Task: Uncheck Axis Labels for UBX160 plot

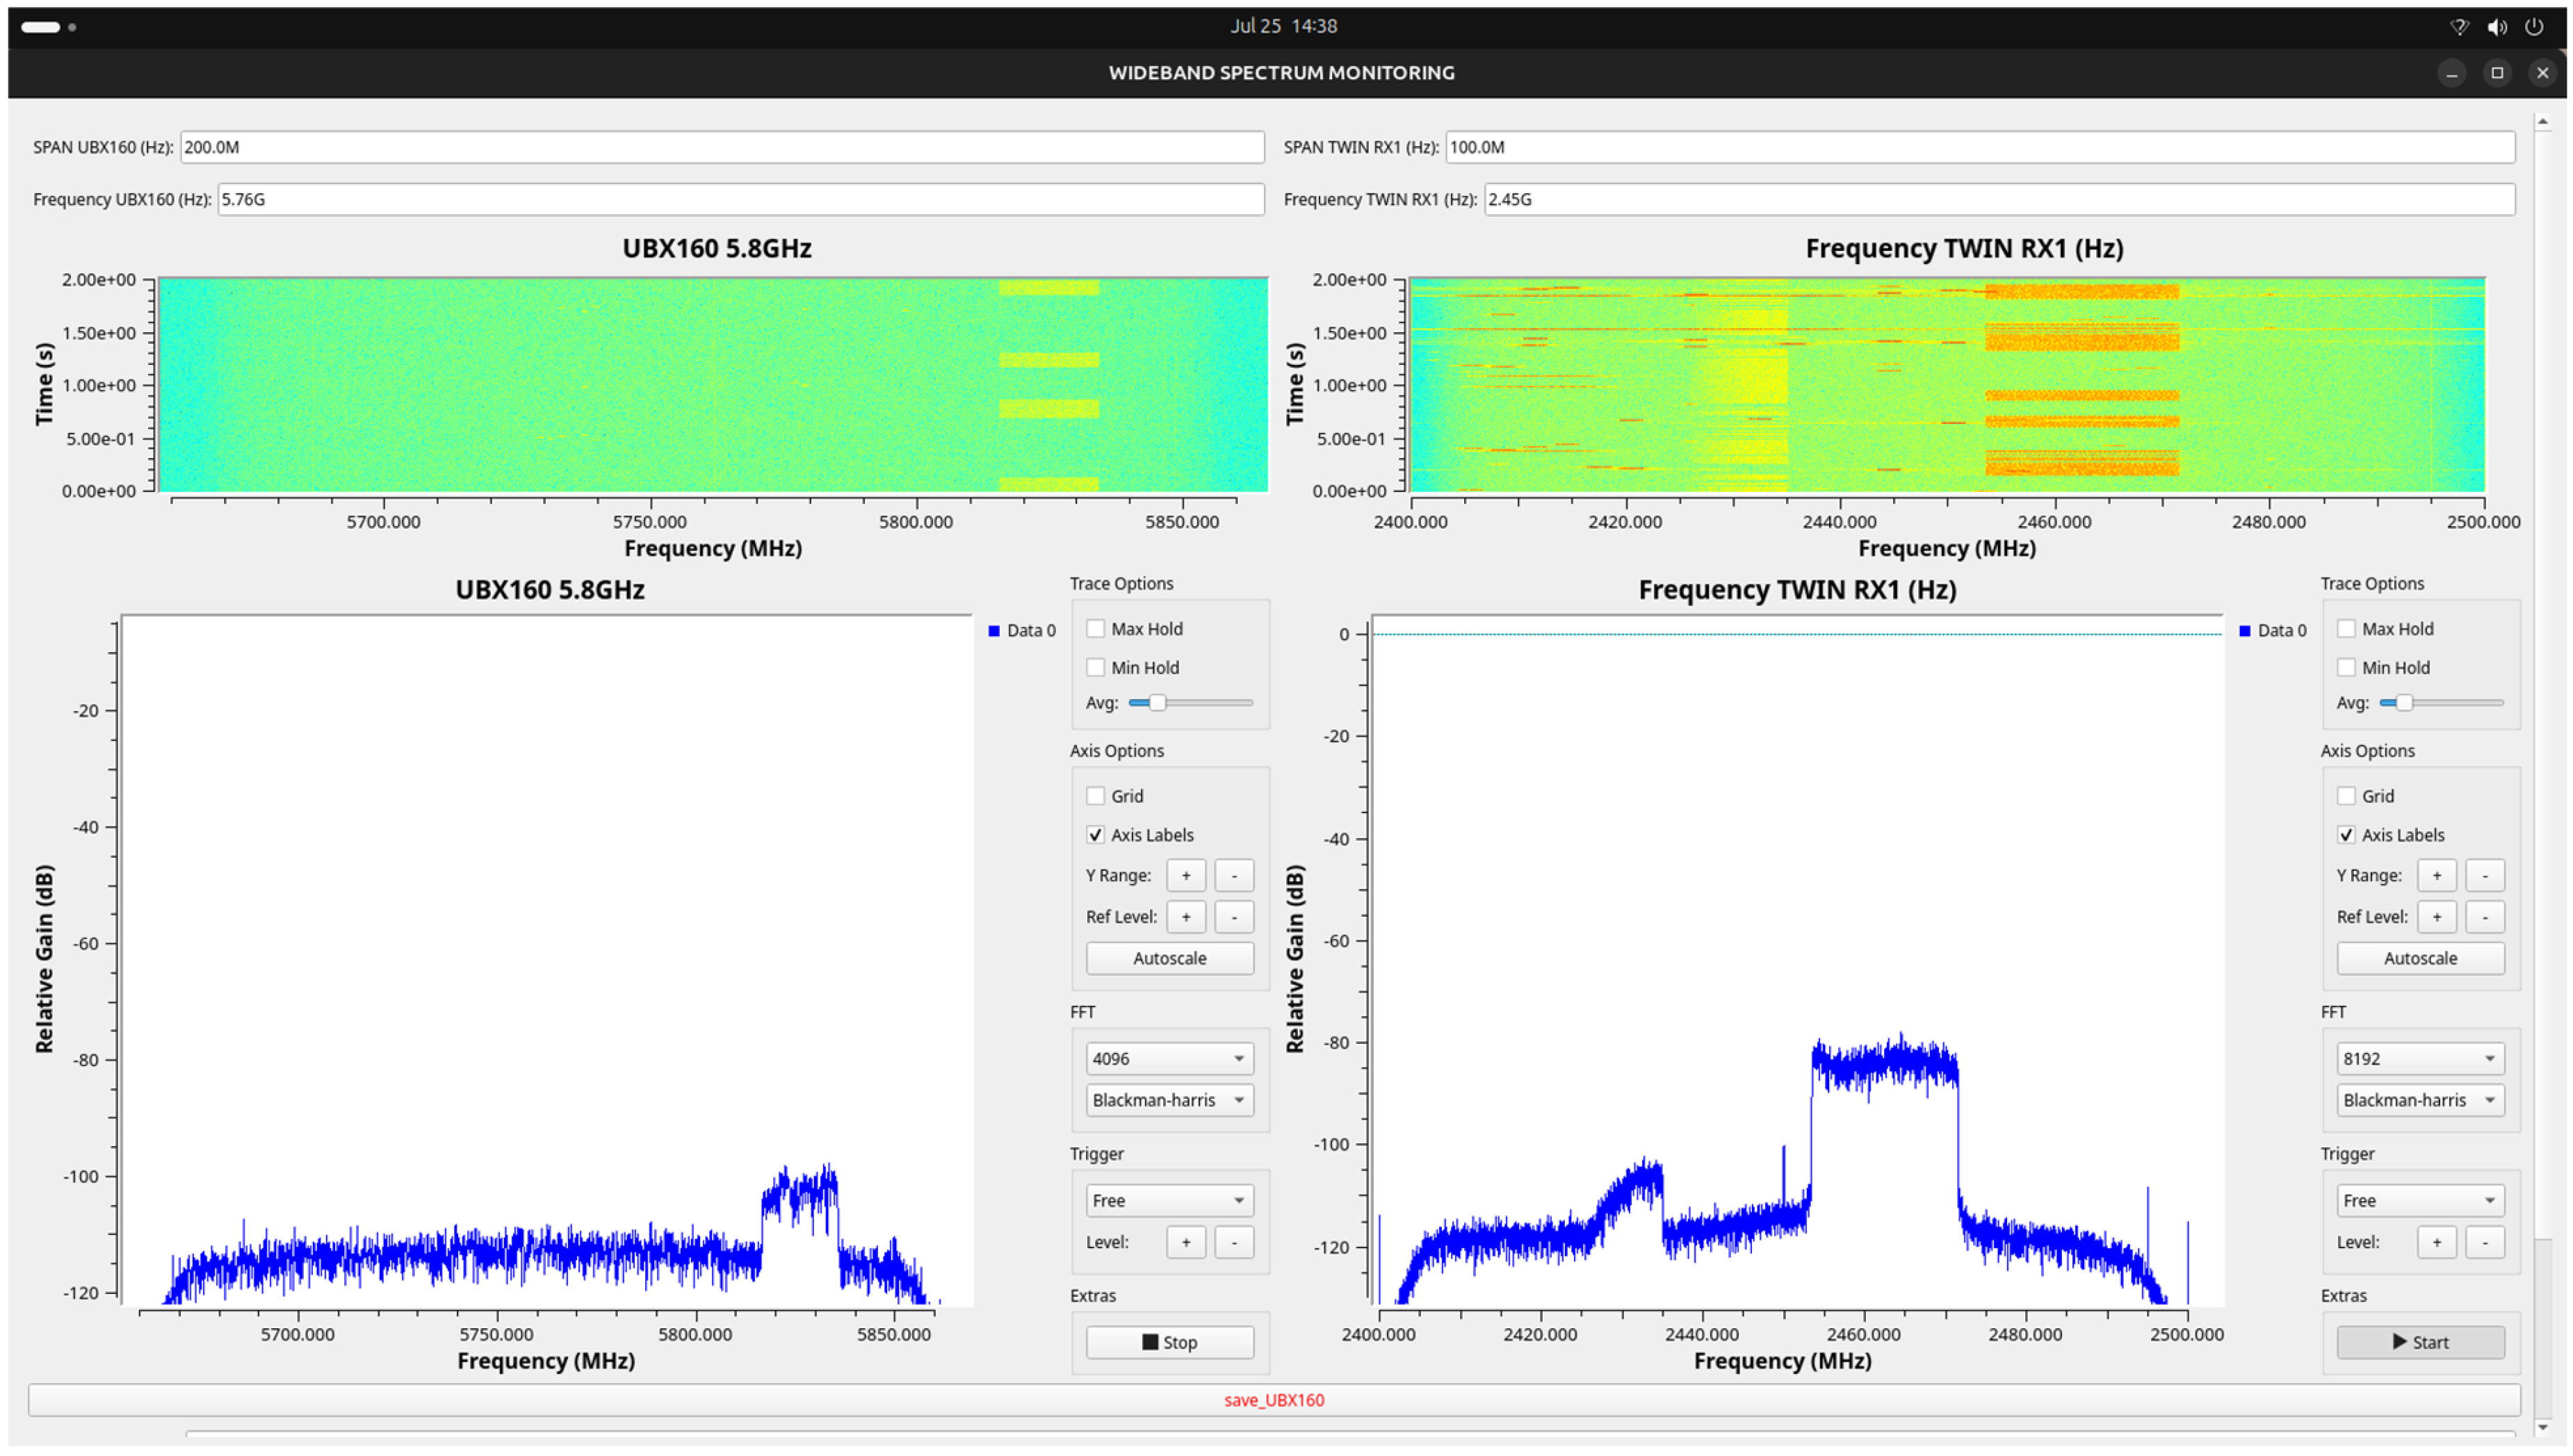Action: pos(1095,834)
